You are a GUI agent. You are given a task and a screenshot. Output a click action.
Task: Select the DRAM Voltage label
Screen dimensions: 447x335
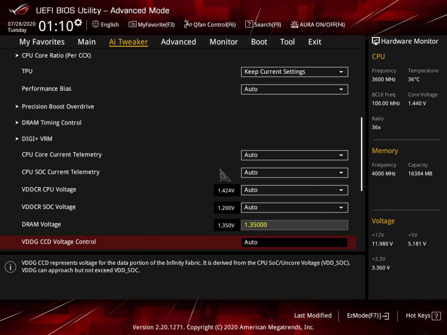click(x=41, y=225)
